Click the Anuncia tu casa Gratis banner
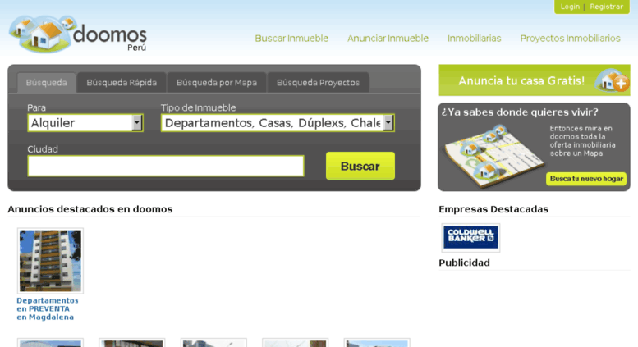The height and width of the screenshot is (347, 638). tap(535, 80)
